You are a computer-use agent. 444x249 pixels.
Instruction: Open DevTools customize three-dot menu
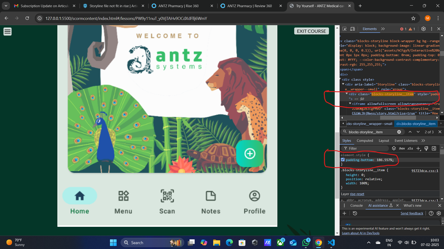432,29
